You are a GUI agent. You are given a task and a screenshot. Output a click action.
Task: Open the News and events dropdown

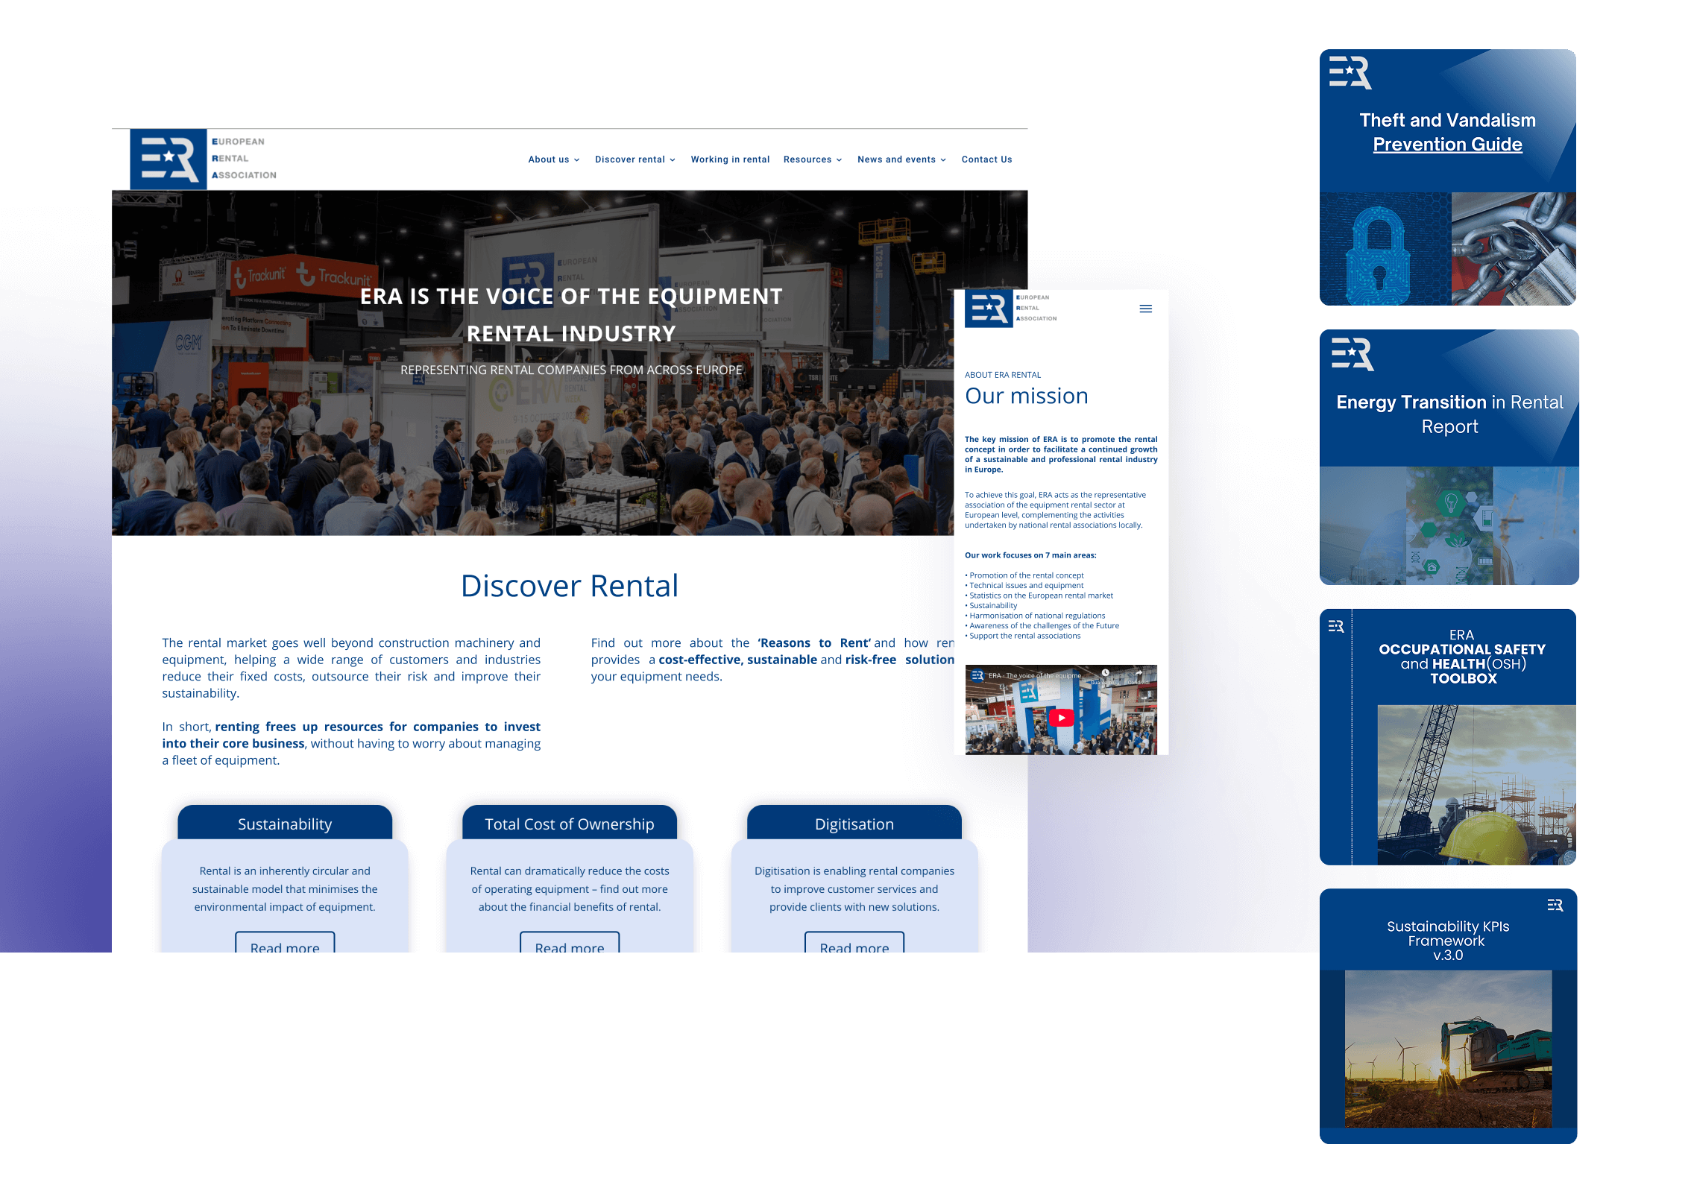point(901,159)
